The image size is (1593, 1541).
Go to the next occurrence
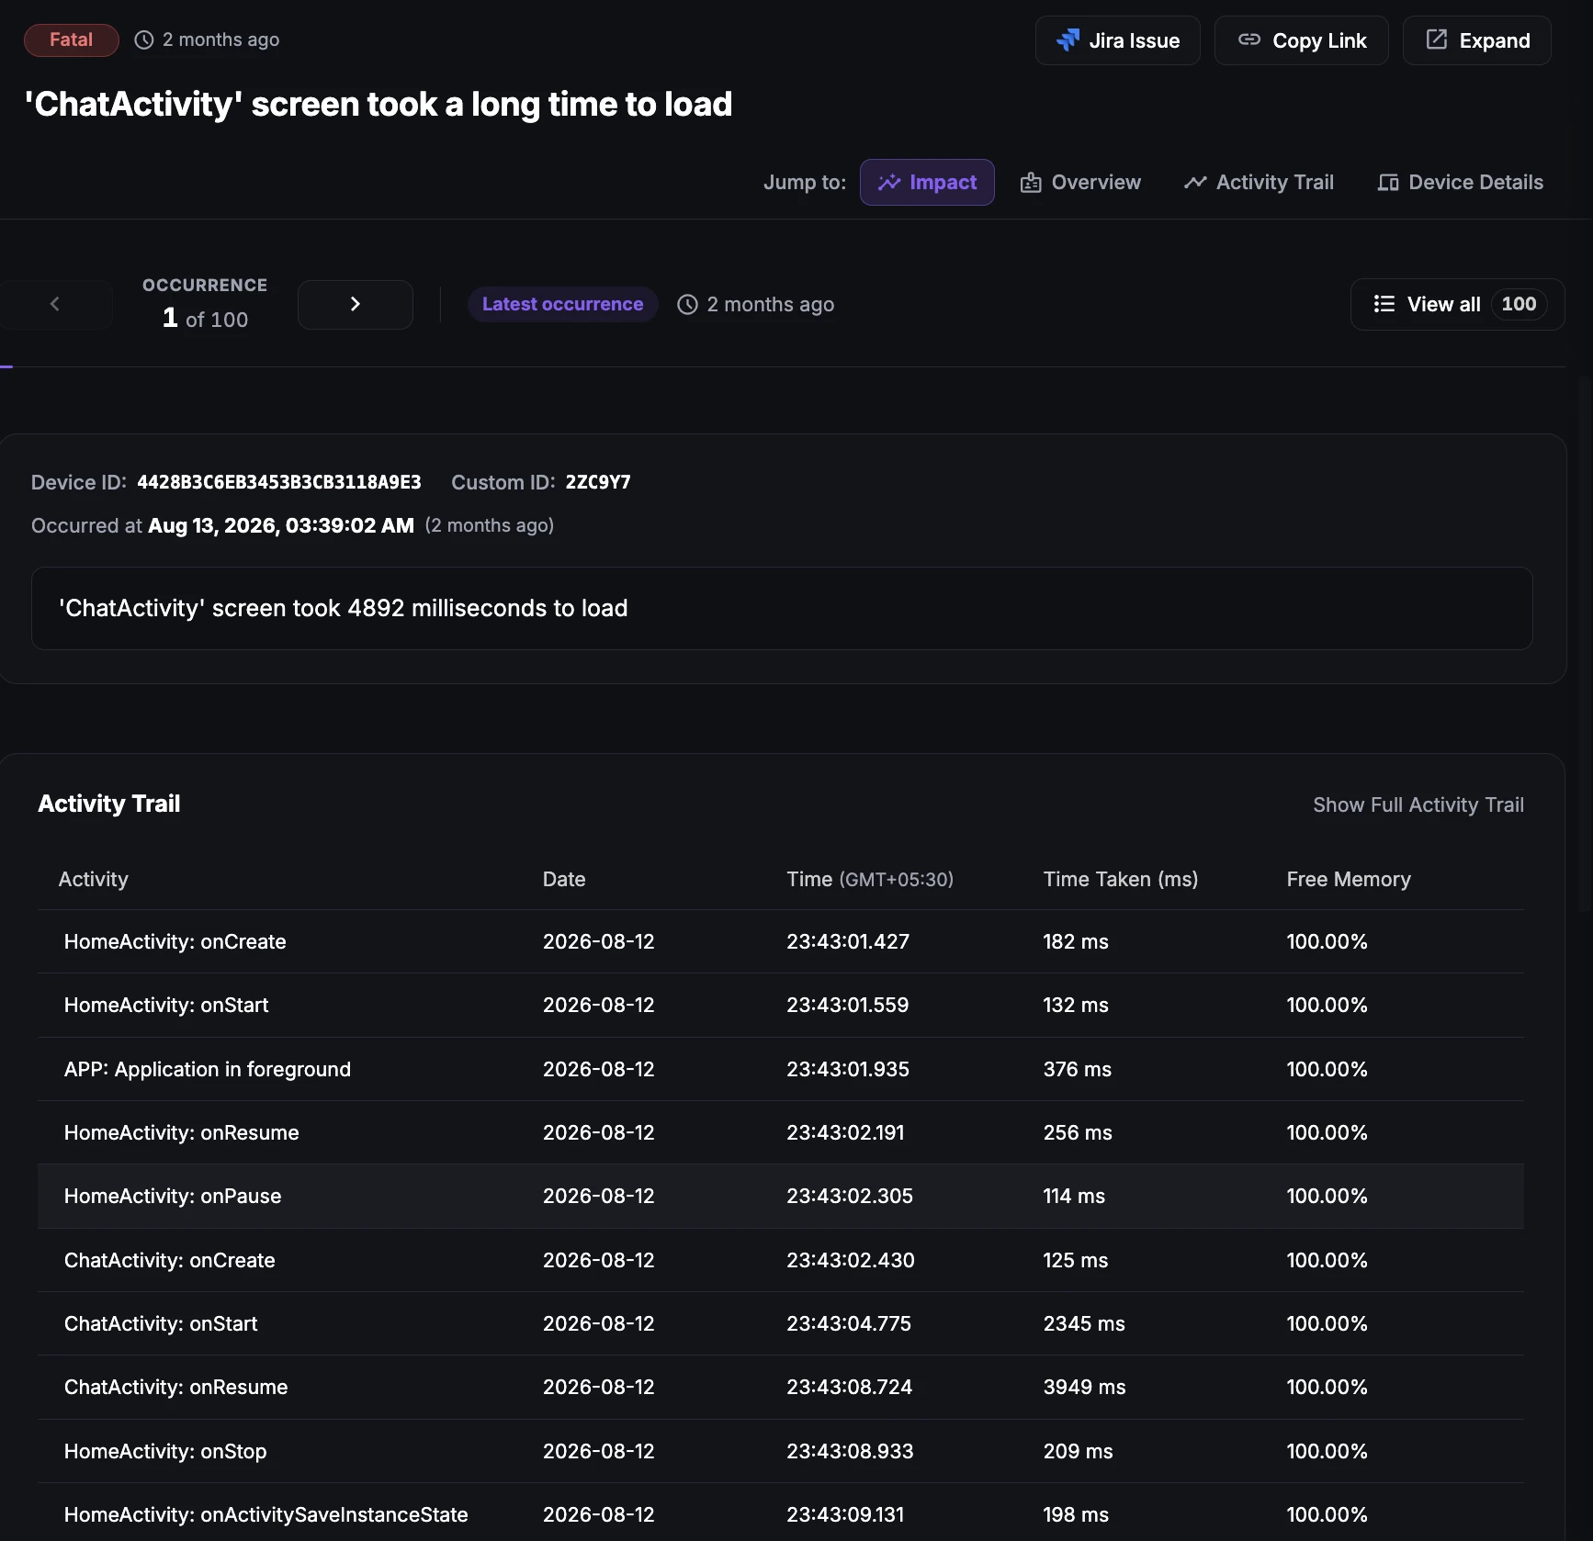coord(355,304)
